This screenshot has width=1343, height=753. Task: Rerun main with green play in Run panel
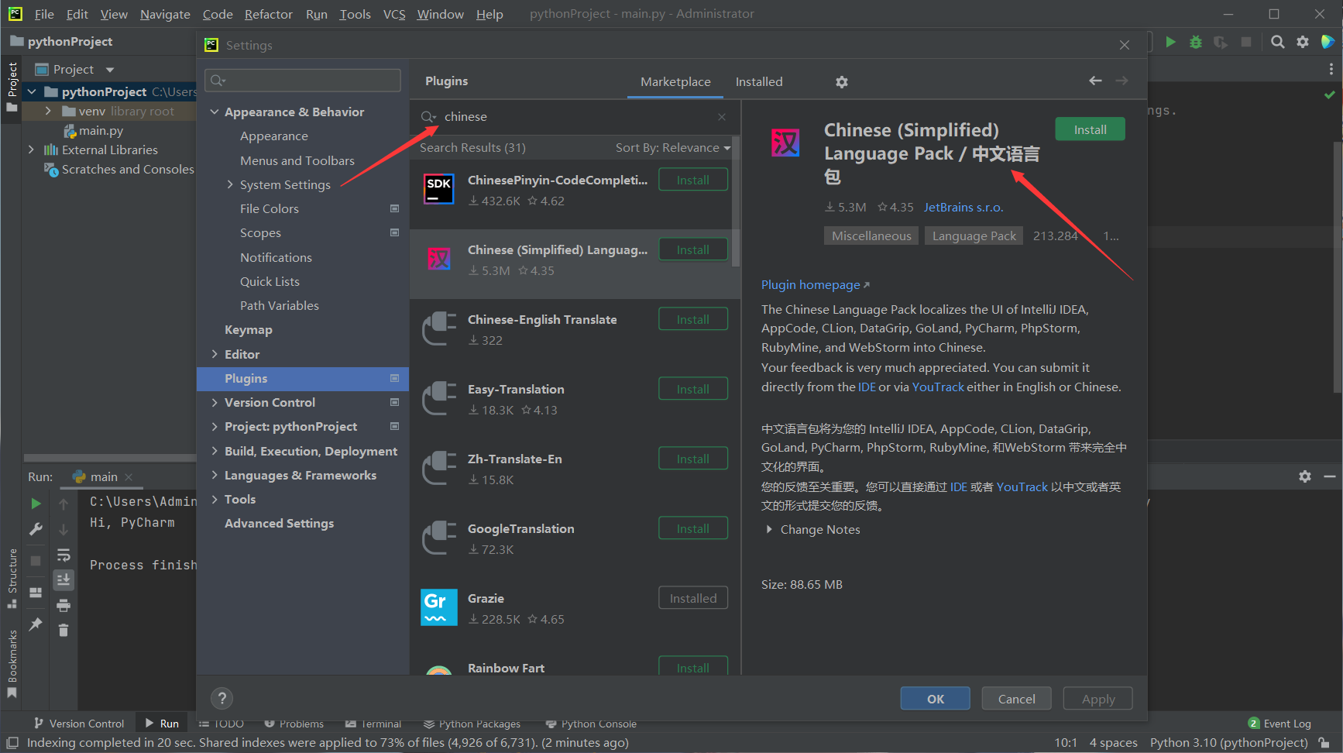tap(36, 504)
